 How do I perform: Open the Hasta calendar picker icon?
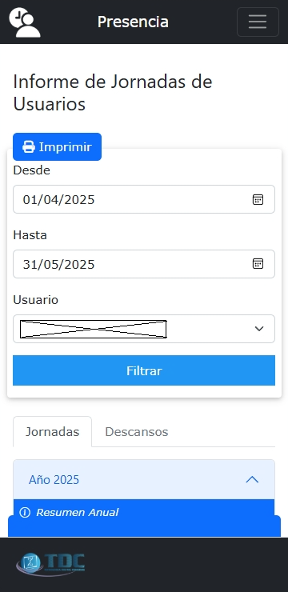pos(258,263)
